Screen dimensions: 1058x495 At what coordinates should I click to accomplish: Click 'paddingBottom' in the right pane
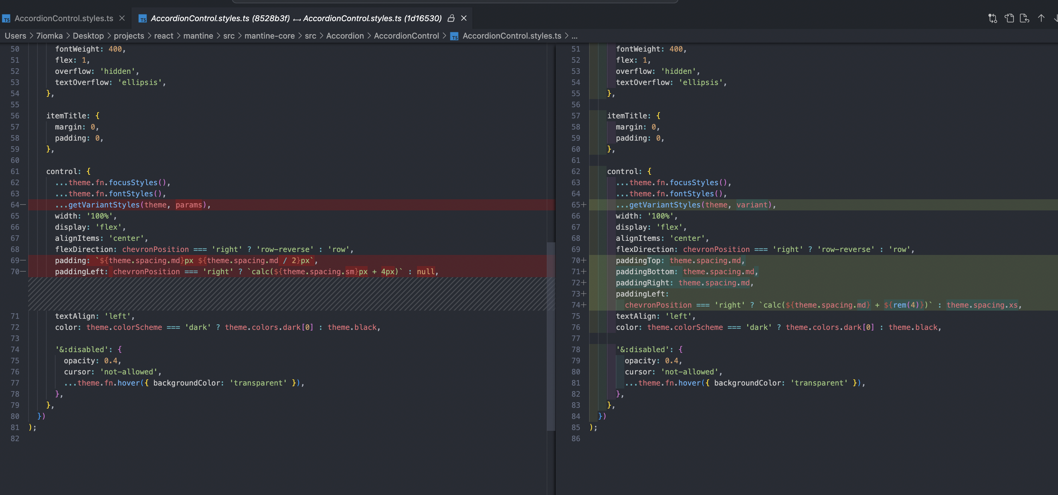pos(645,272)
